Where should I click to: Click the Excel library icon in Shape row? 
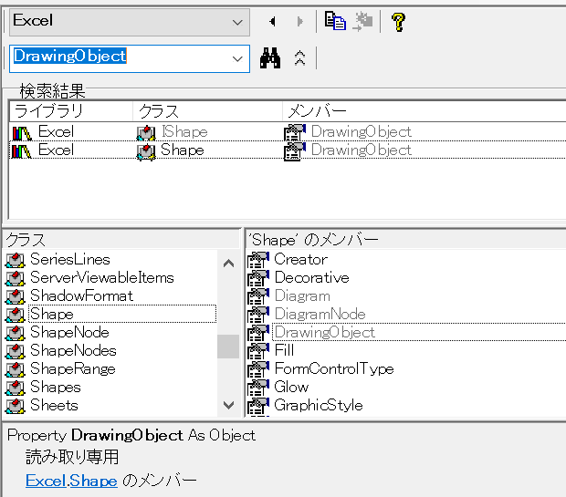22,150
